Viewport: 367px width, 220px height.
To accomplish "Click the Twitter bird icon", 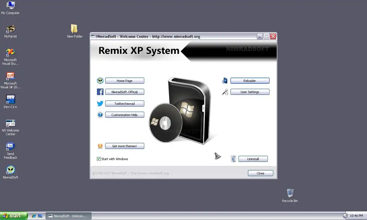I will pyautogui.click(x=100, y=104).
